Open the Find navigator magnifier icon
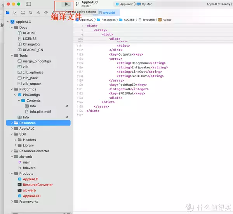 [31, 13]
